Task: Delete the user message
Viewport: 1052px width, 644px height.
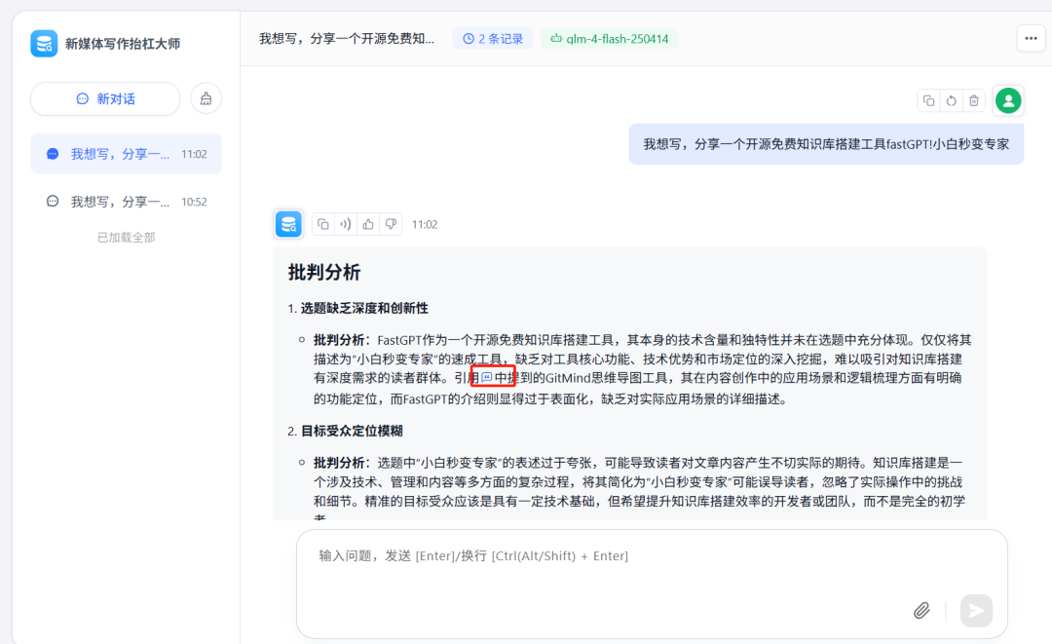Action: click(x=974, y=100)
